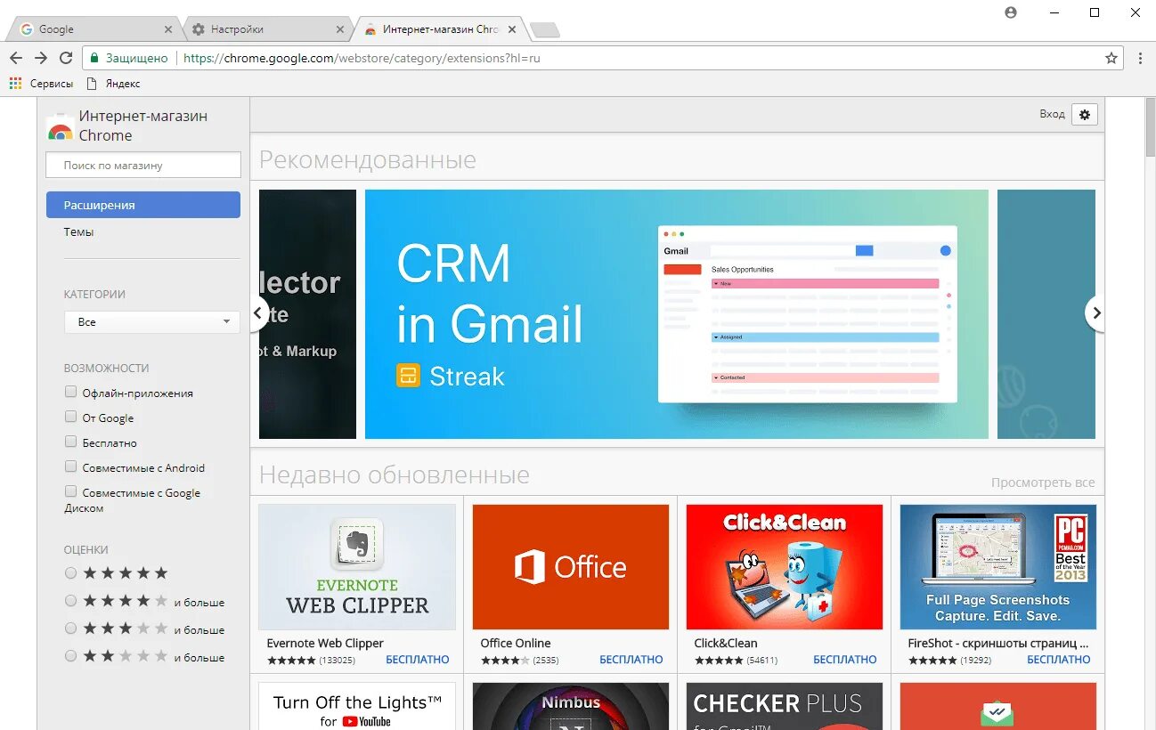This screenshot has width=1156, height=730.
Task: Click БЕСПЛАТНО under Click&Clean
Action: (845, 660)
